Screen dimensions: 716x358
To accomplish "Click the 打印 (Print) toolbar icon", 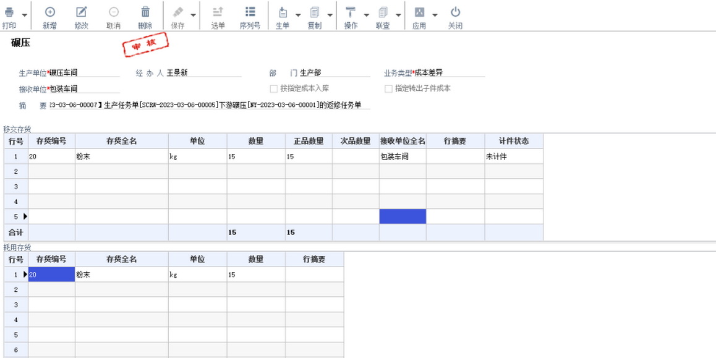I will 9,12.
